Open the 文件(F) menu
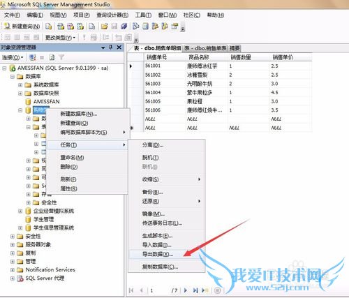The width and height of the screenshot is (349, 298). [x=12, y=15]
